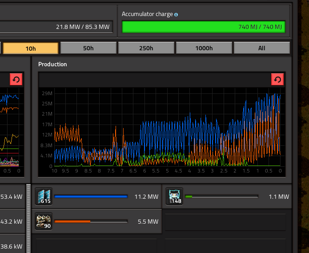The width and height of the screenshot is (309, 253).
Task: Click the green 1.1 MW production bar
Action: (x=221, y=197)
